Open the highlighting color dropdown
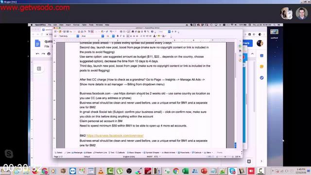311x175 pixels. [x=161, y=36]
